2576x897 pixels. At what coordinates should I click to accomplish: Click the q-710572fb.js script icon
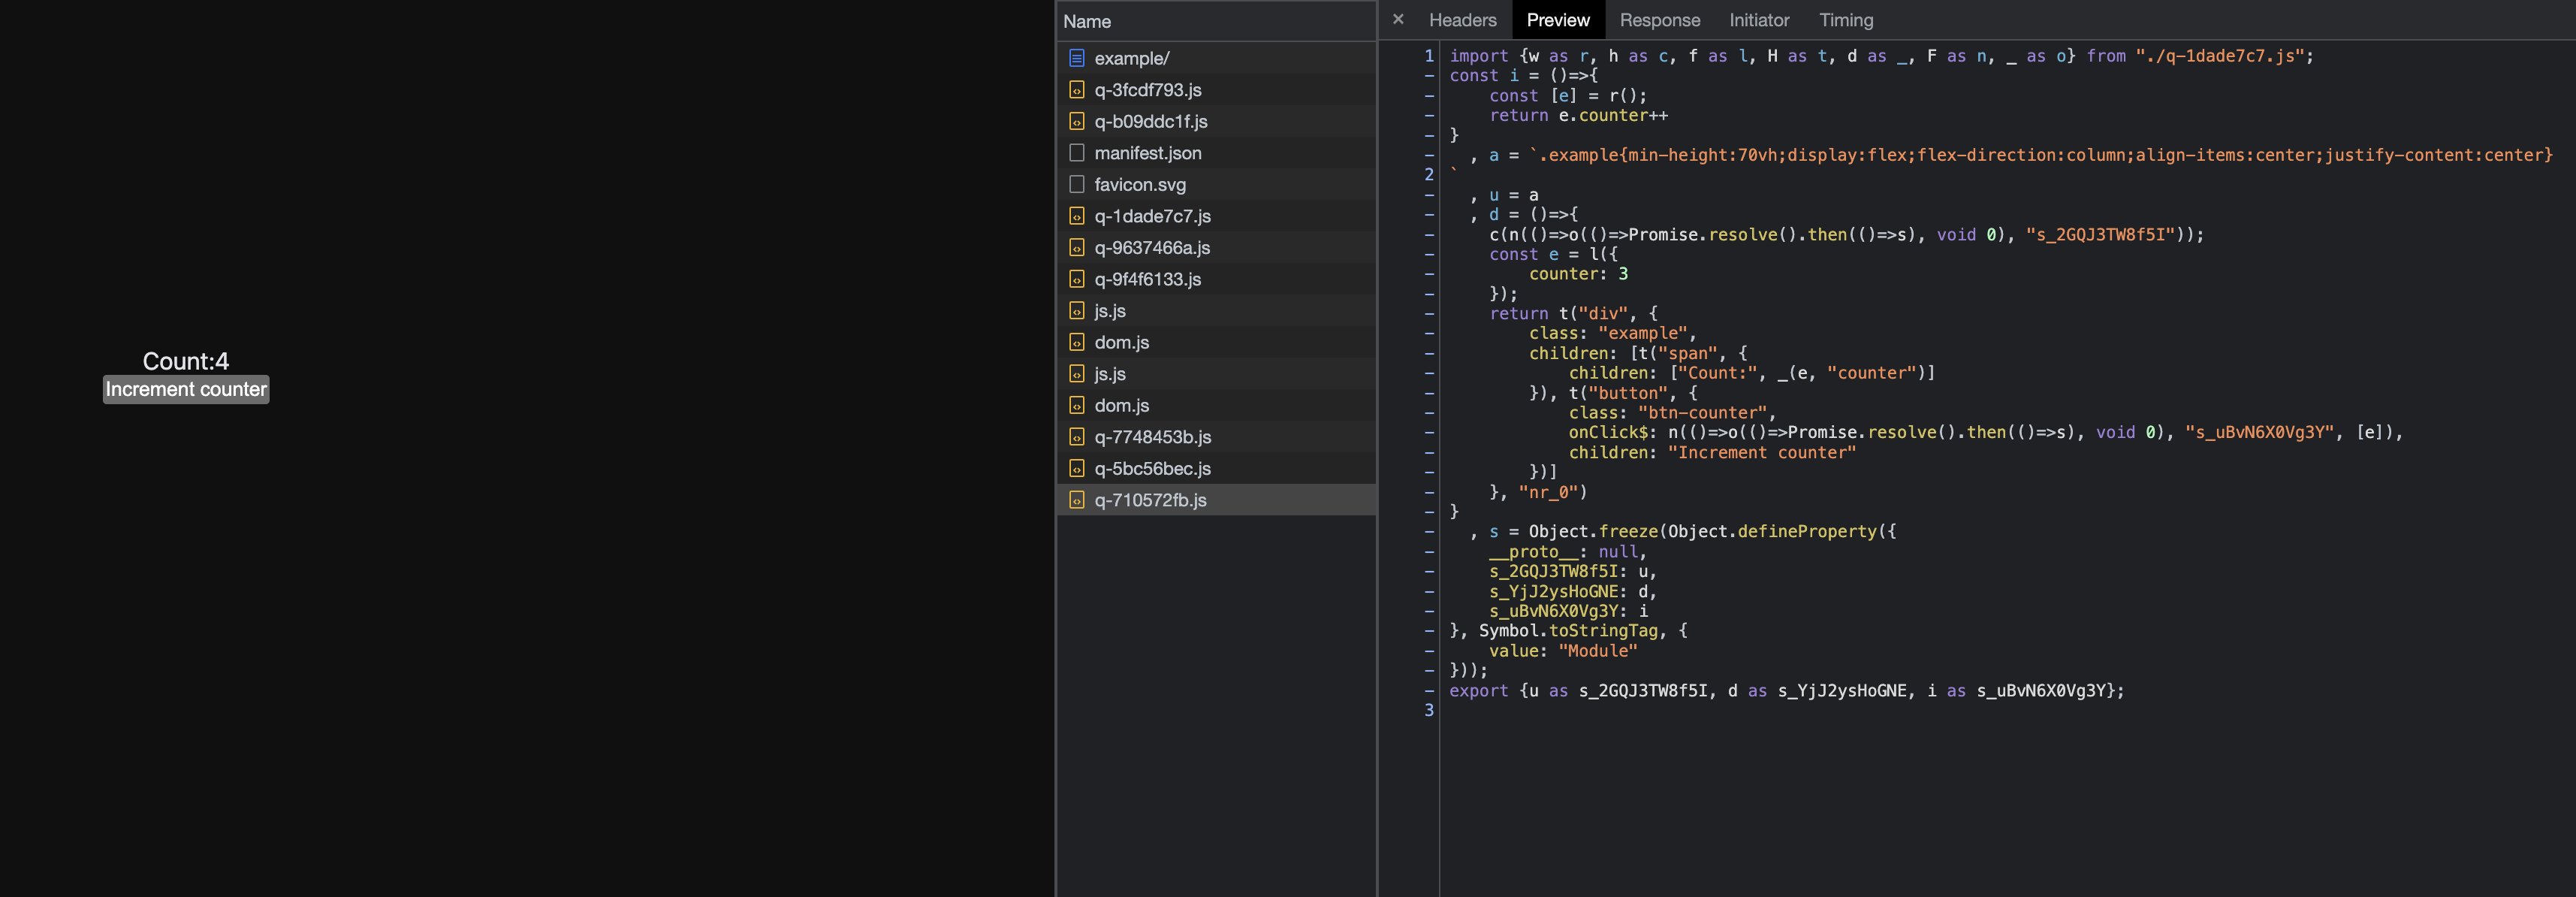coord(1076,500)
